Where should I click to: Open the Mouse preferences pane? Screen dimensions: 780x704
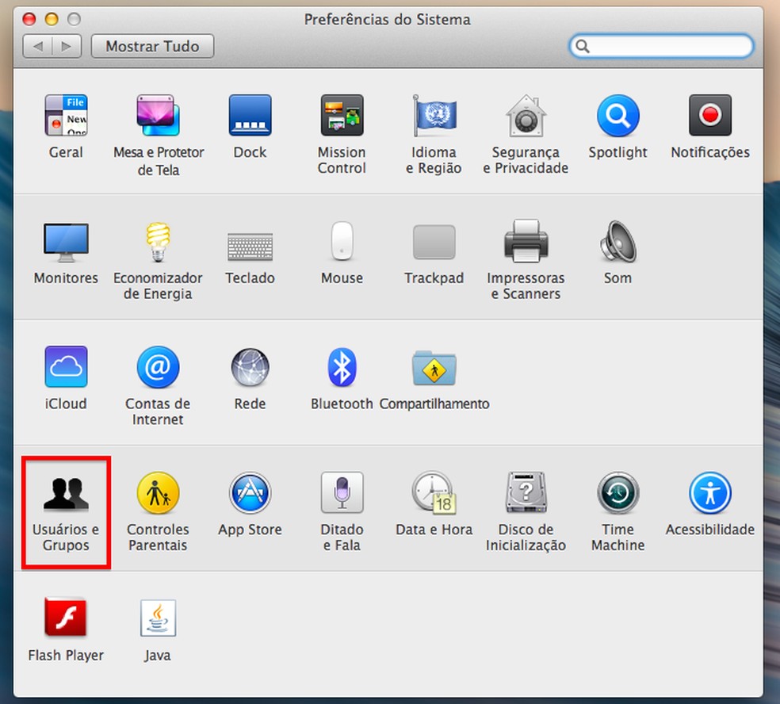342,241
